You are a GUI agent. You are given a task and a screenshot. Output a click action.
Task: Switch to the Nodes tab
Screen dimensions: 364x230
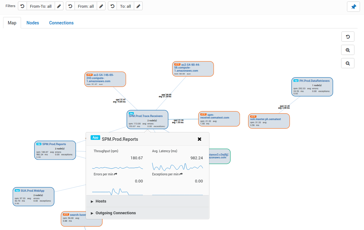(x=33, y=23)
